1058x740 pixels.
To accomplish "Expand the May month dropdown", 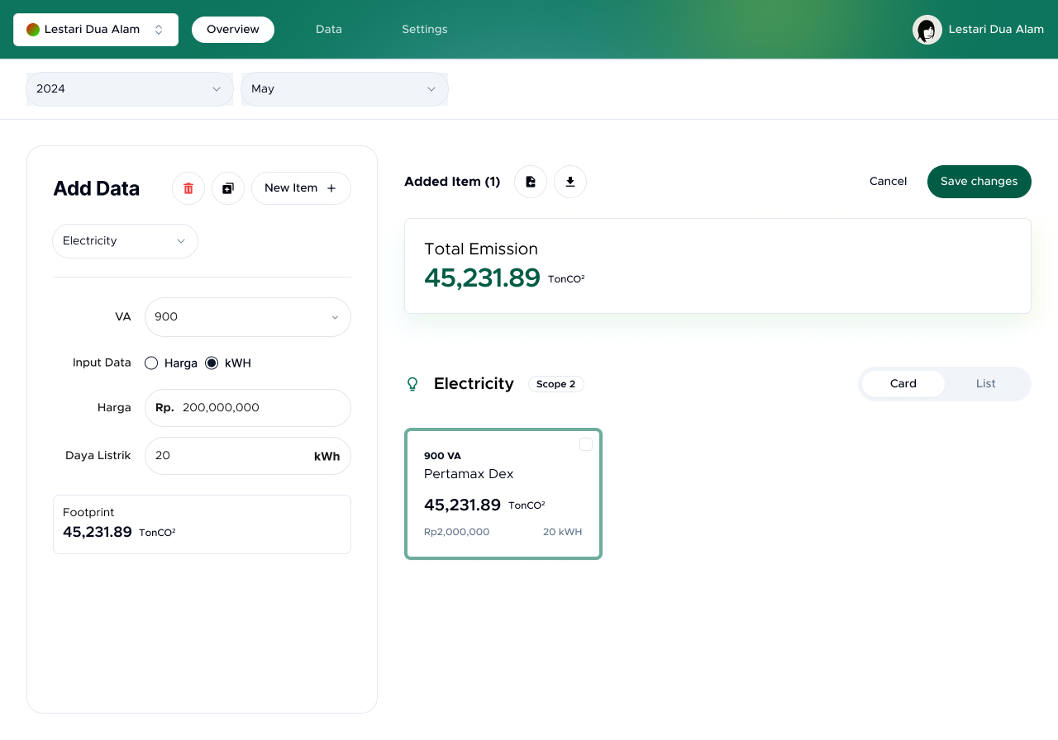I will click(344, 89).
